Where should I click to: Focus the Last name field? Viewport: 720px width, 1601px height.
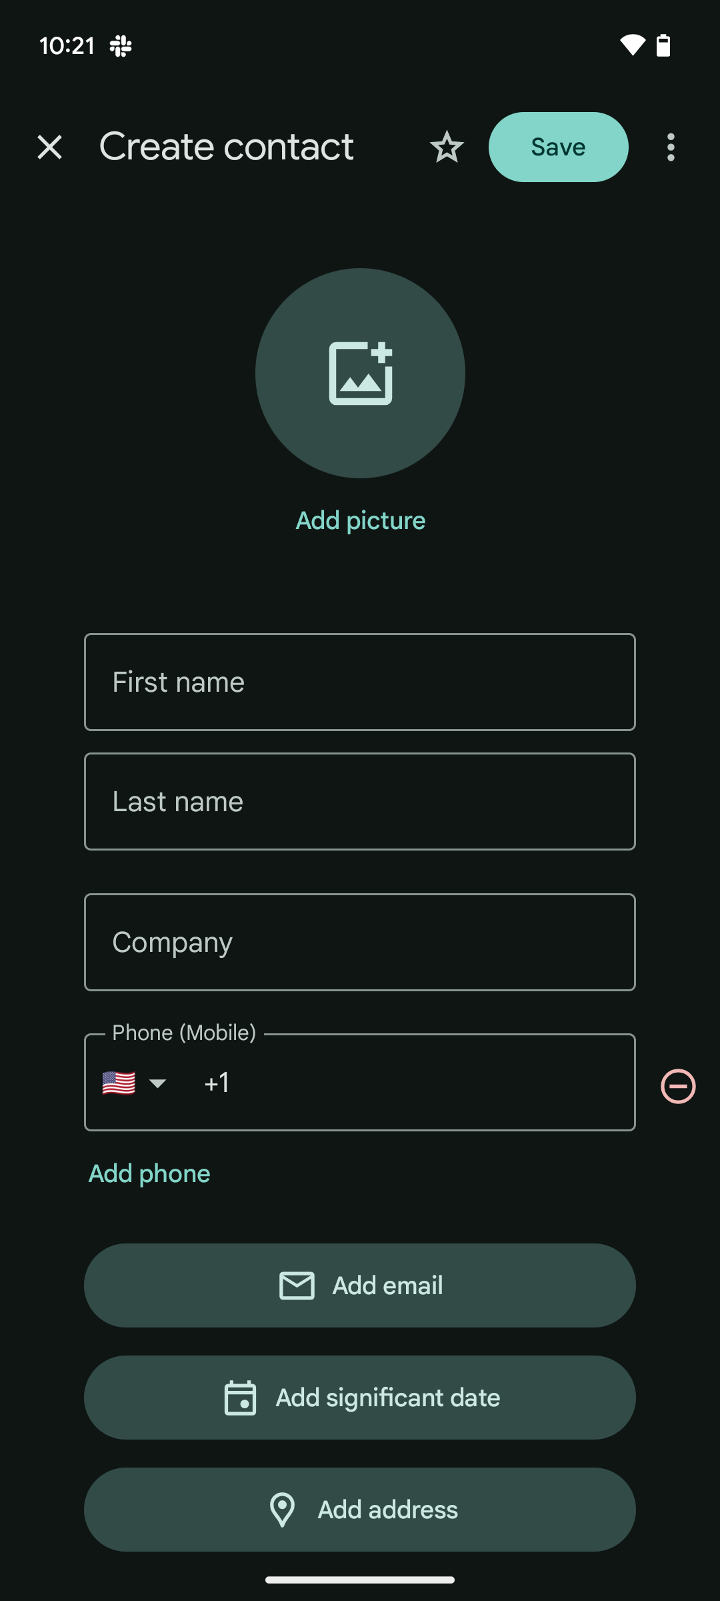click(360, 801)
